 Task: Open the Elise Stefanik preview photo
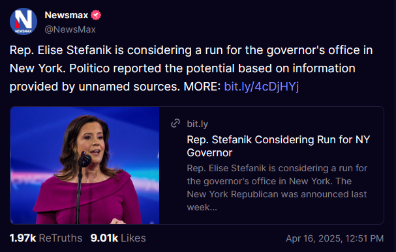85,165
